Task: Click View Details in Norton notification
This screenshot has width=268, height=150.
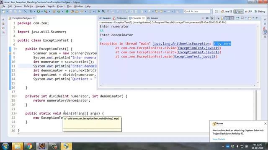Action: [x=219, y=139]
